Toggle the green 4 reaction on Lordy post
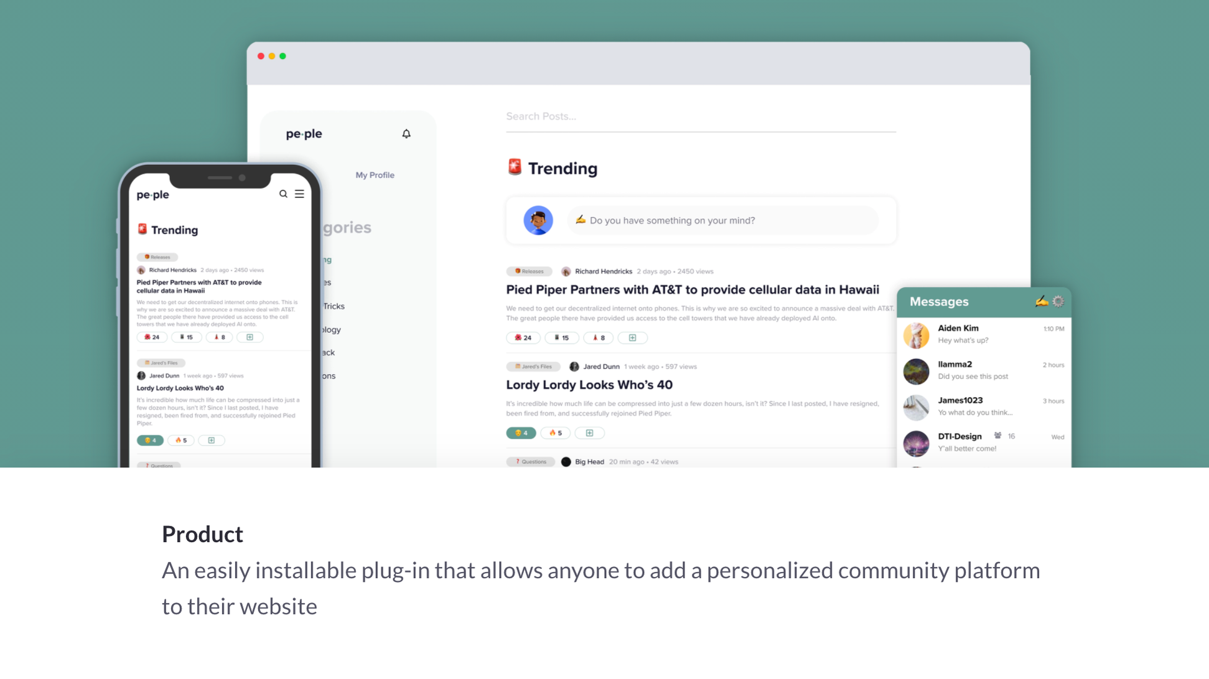1209x679 pixels. pos(521,433)
